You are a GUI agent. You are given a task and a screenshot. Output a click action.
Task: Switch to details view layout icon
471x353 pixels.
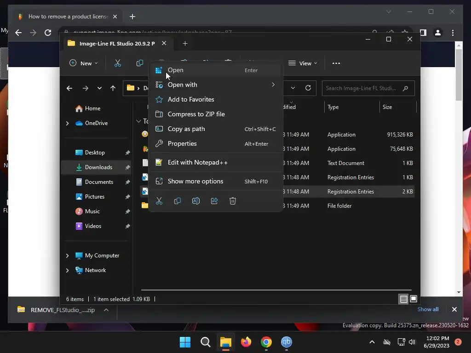pos(403,299)
